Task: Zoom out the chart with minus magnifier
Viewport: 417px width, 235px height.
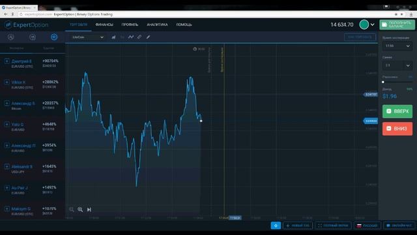Action: click(x=72, y=210)
